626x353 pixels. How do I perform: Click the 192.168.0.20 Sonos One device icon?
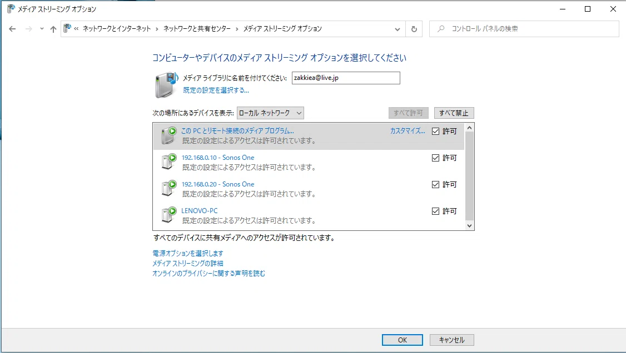(169, 189)
